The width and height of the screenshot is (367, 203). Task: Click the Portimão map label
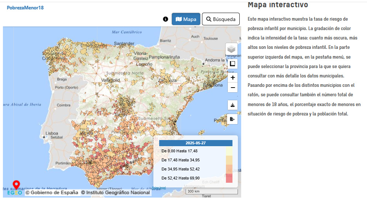[x=63, y=163]
